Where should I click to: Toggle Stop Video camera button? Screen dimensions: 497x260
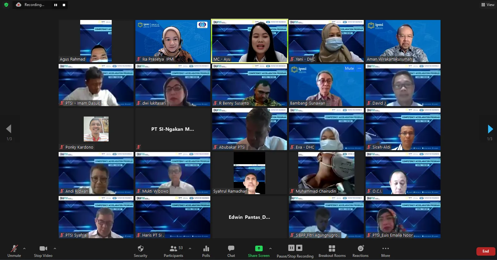(43, 248)
